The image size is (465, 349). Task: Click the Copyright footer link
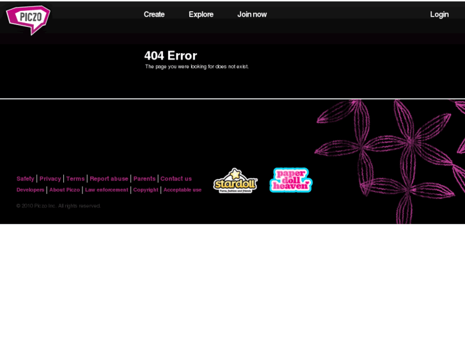click(x=146, y=190)
